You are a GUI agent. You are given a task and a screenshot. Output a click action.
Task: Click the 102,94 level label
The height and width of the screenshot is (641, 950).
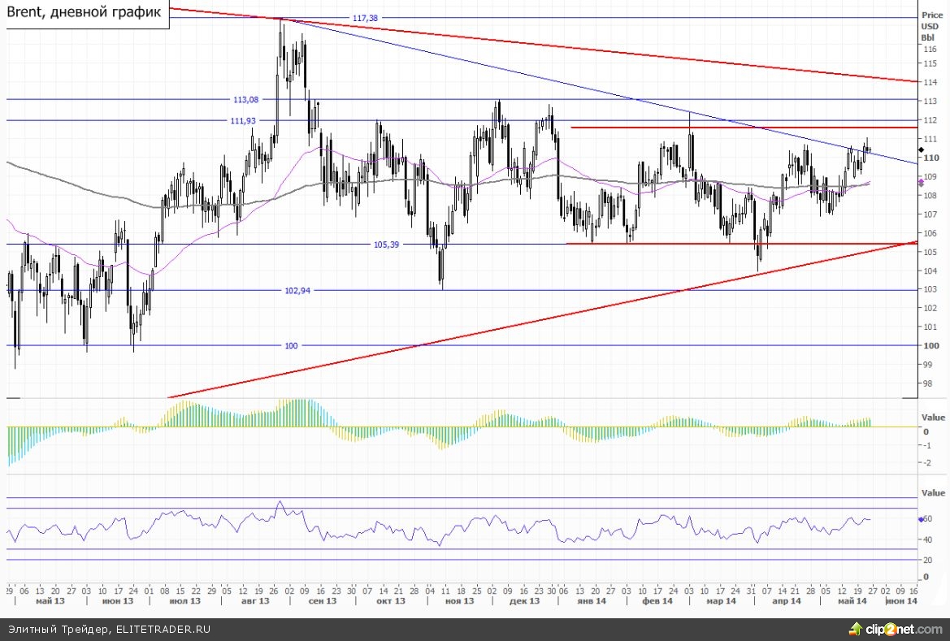(x=297, y=290)
